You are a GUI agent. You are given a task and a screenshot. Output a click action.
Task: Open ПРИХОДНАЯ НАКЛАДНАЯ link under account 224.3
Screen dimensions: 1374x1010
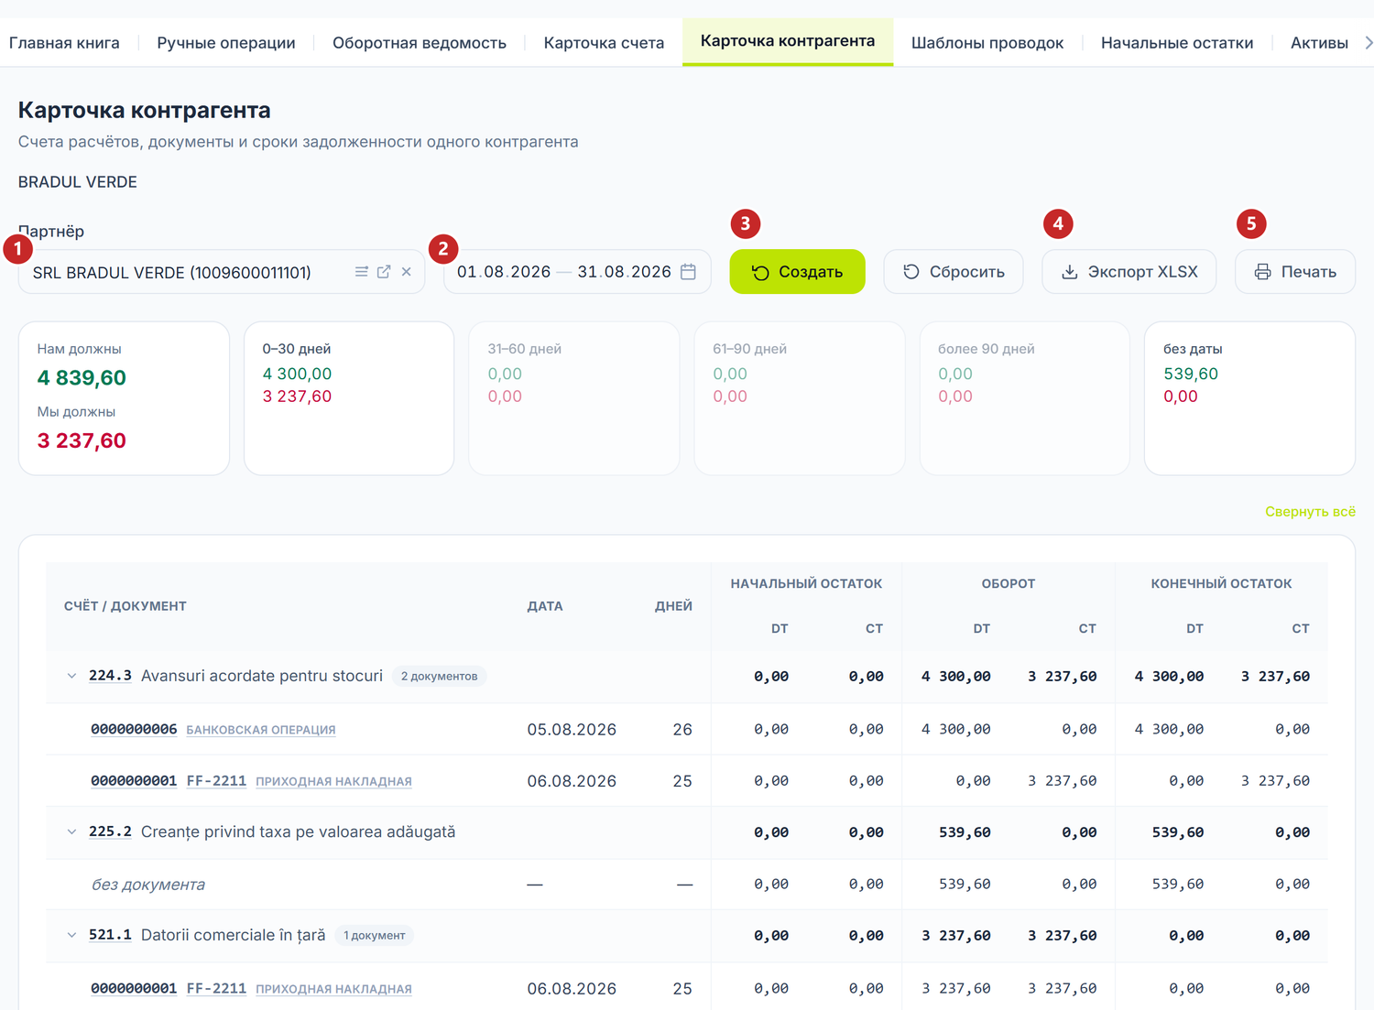tap(333, 781)
